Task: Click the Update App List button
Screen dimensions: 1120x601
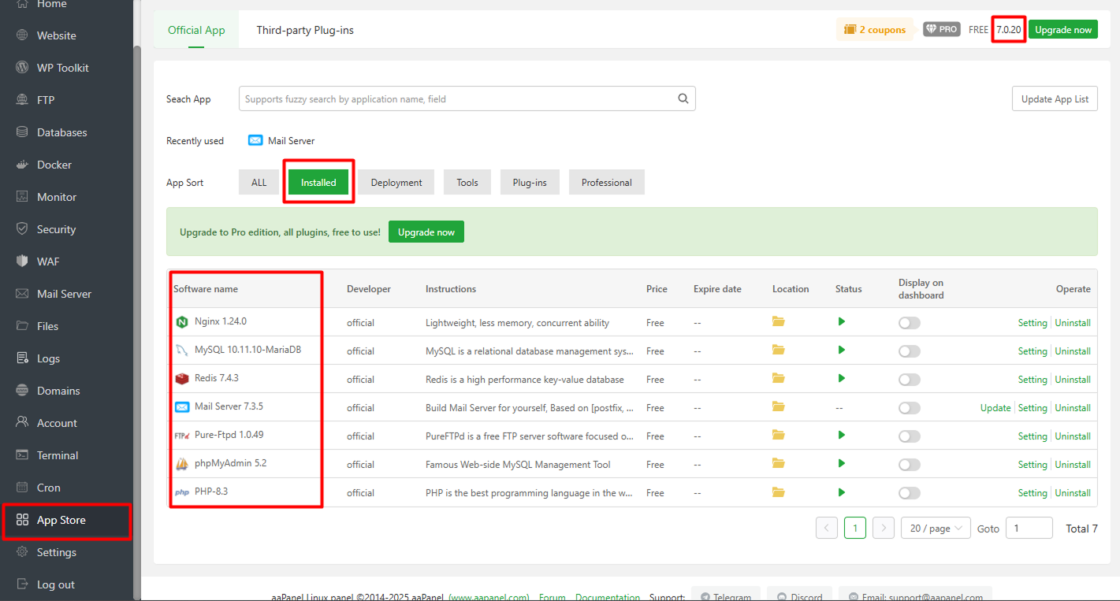Action: click(1055, 98)
